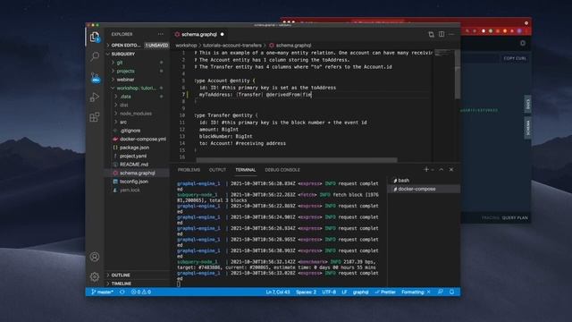Expand the OUTLINE section
572x322 pixels.
(x=137, y=275)
